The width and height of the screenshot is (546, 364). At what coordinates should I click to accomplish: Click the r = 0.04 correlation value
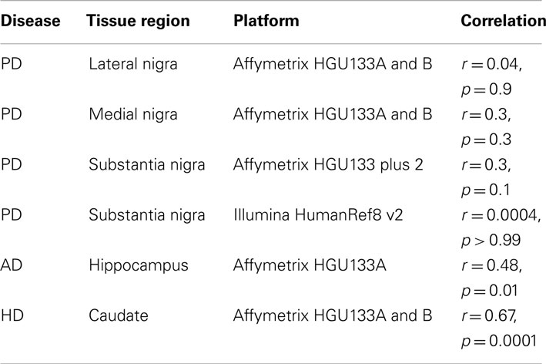(491, 64)
